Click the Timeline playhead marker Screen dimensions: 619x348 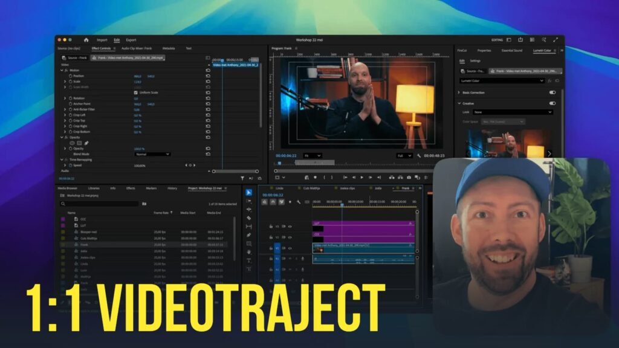pyautogui.click(x=342, y=204)
